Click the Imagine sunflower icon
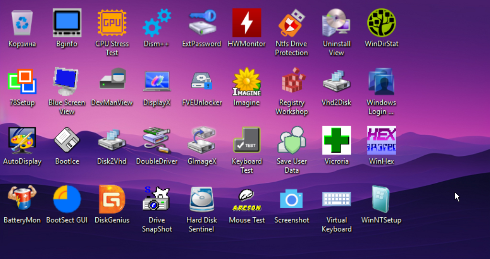 click(247, 82)
